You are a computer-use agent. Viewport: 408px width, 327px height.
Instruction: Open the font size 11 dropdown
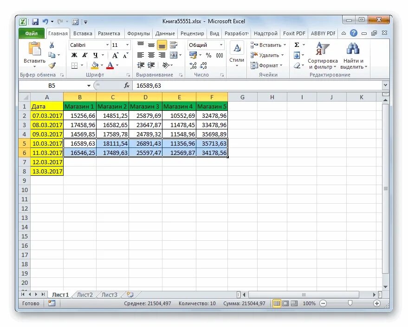pos(127,45)
